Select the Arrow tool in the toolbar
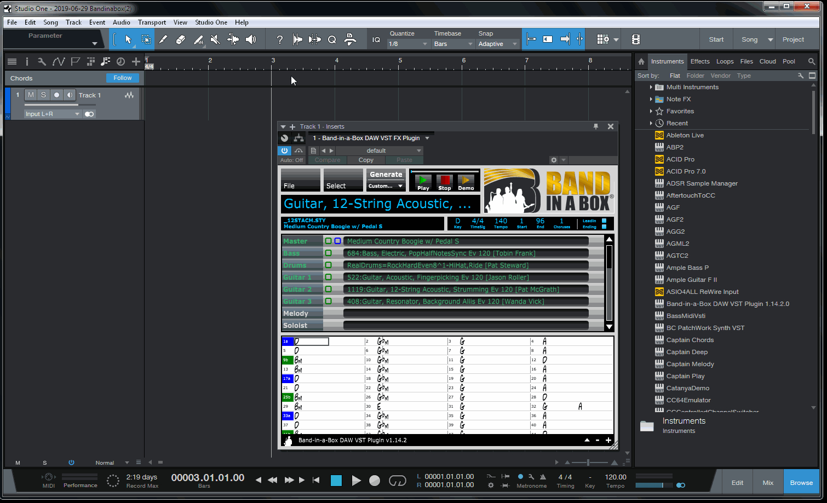 [128, 39]
